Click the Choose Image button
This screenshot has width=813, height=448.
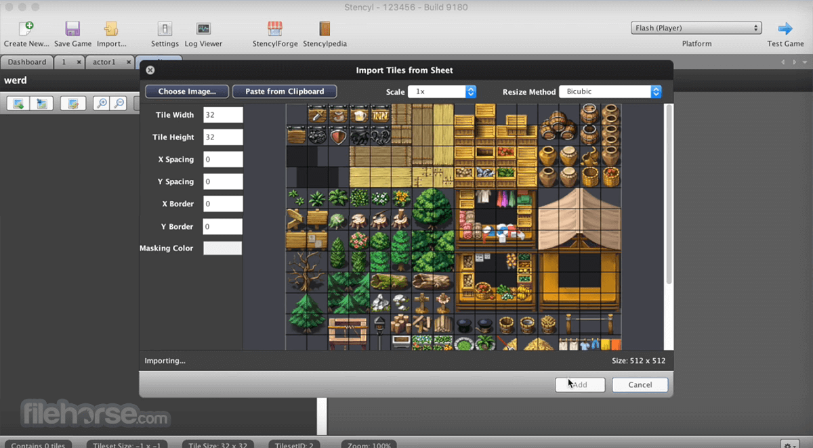(x=187, y=91)
